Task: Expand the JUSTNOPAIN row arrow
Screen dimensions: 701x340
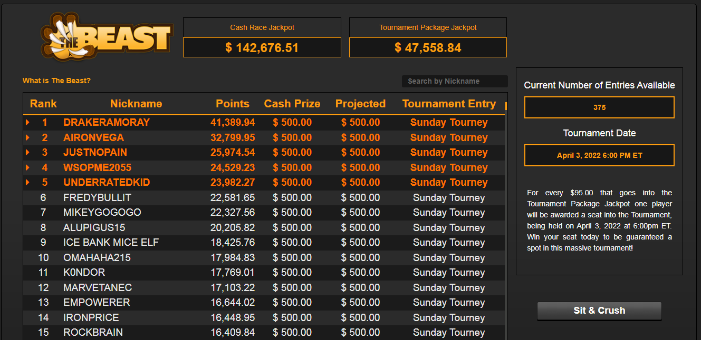Action: pos(27,153)
